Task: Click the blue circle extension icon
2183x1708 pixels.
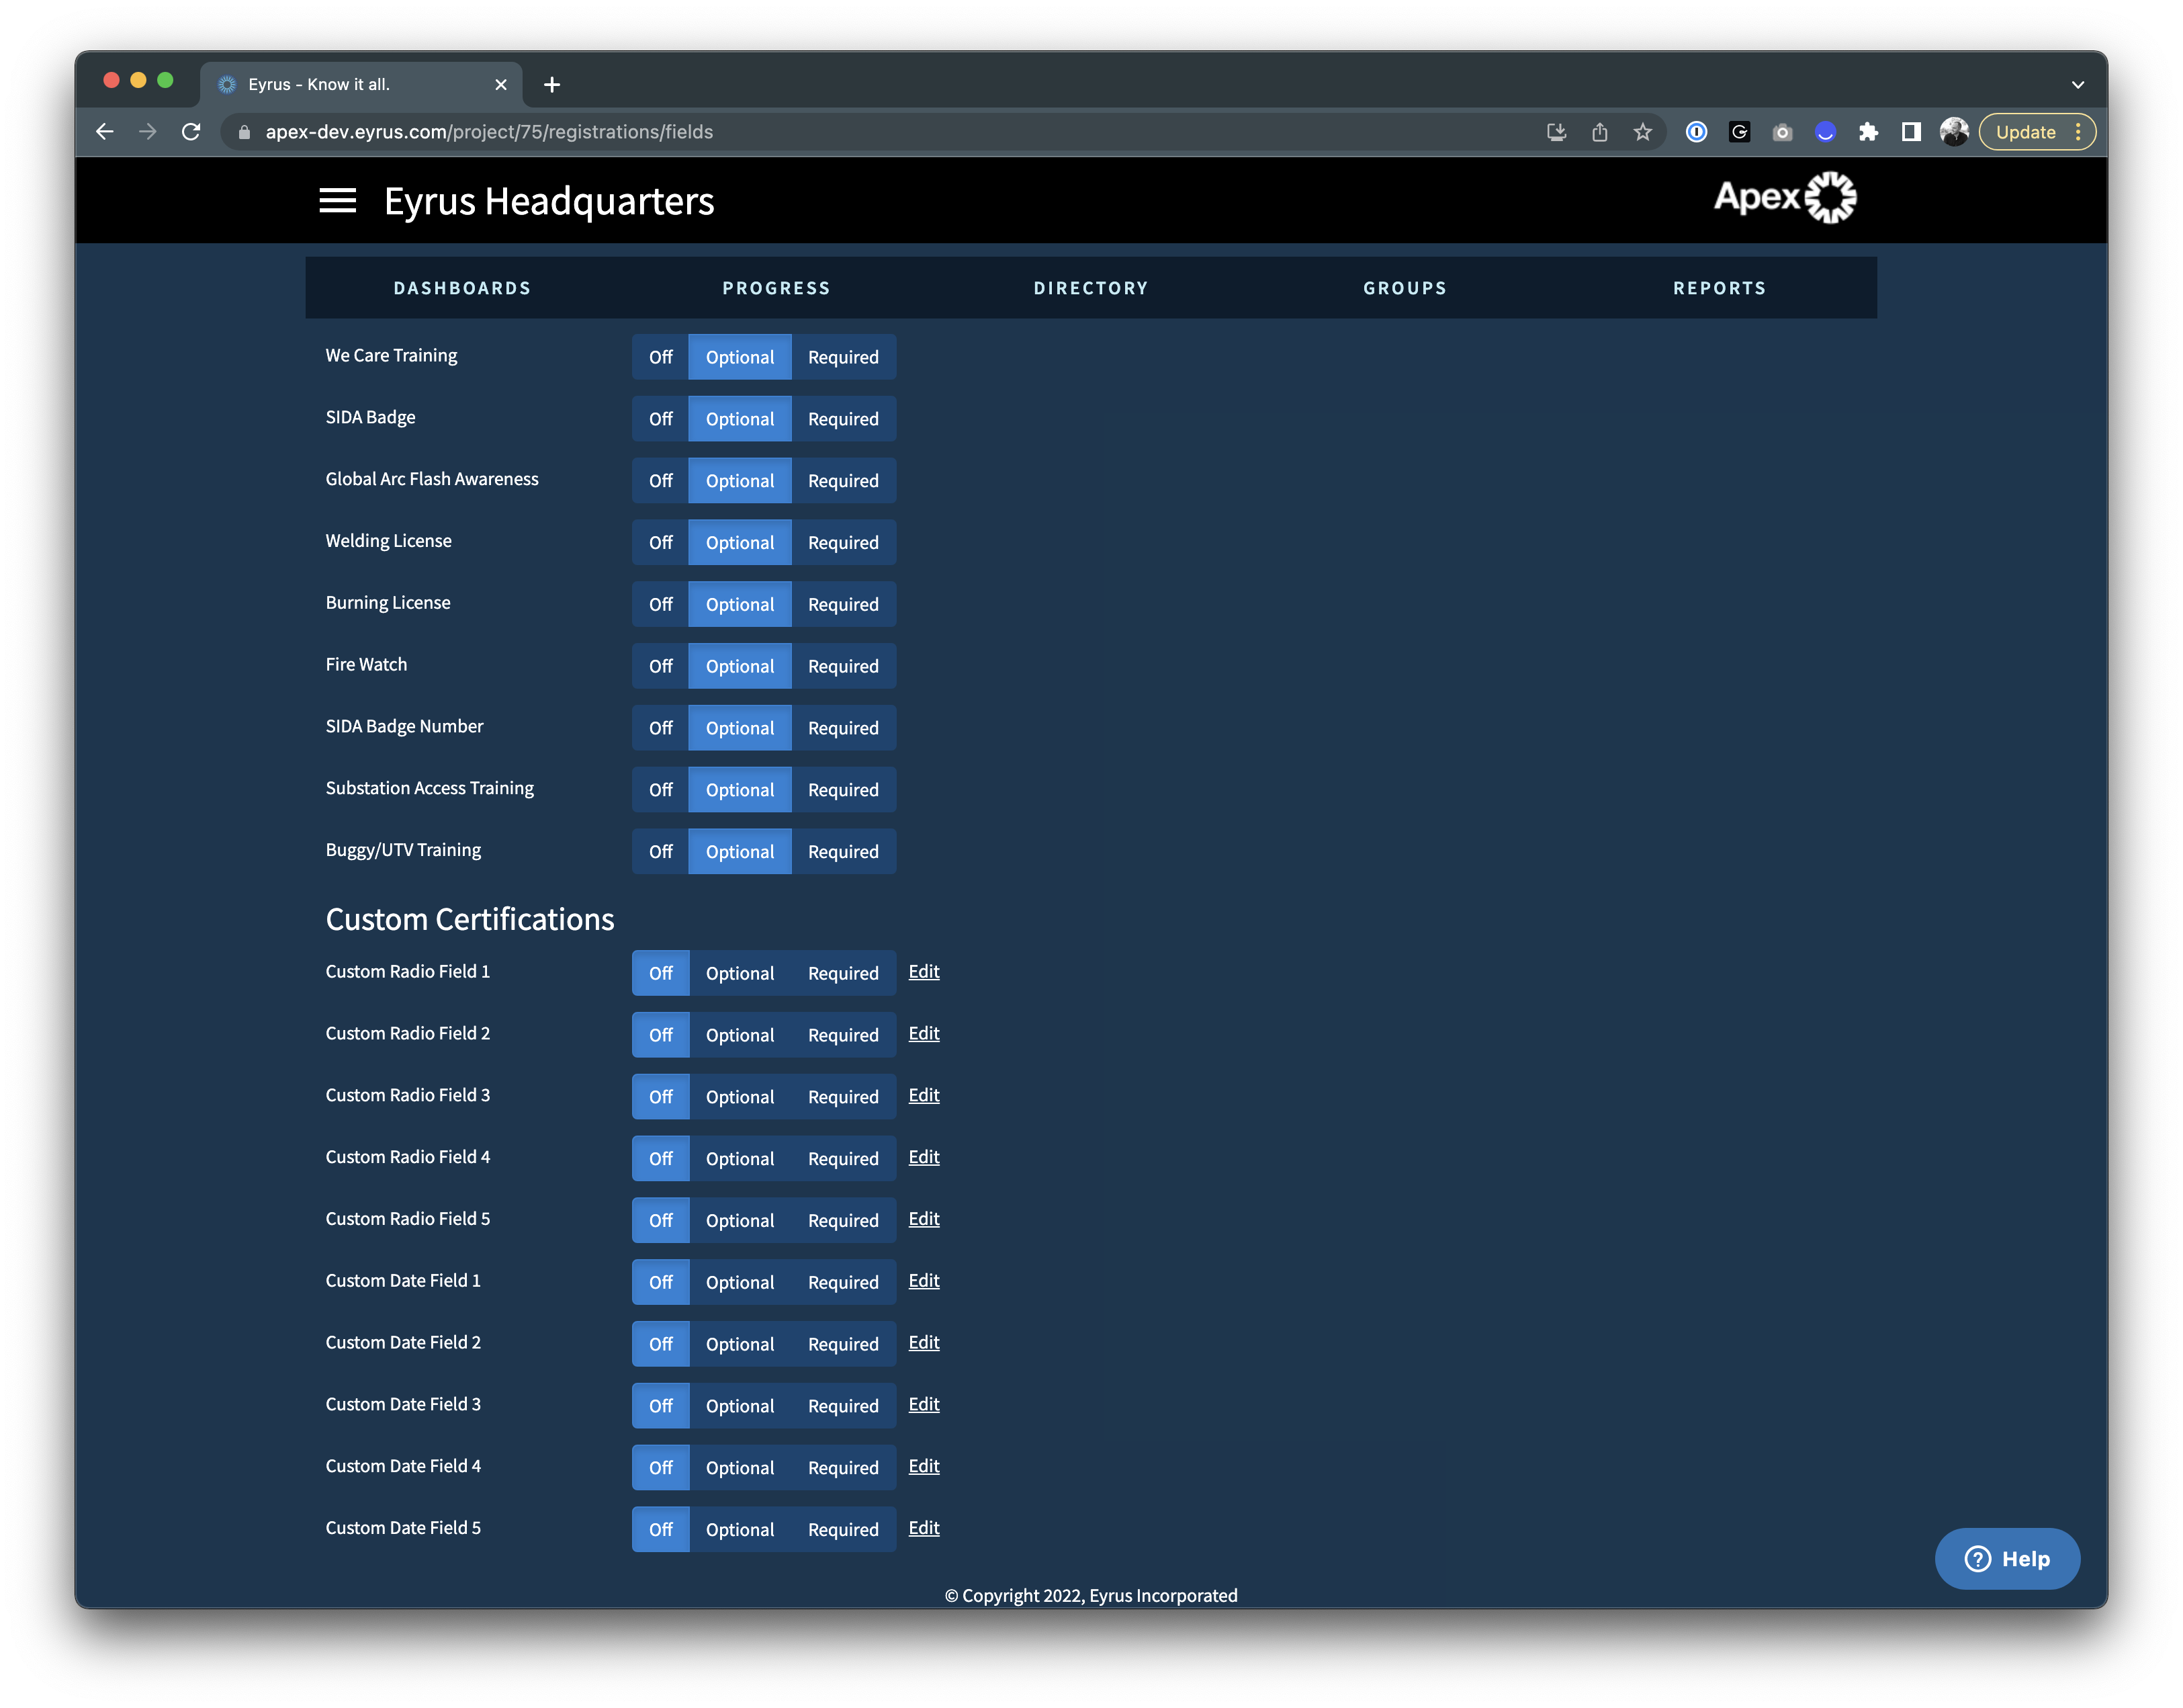Action: [x=1825, y=132]
